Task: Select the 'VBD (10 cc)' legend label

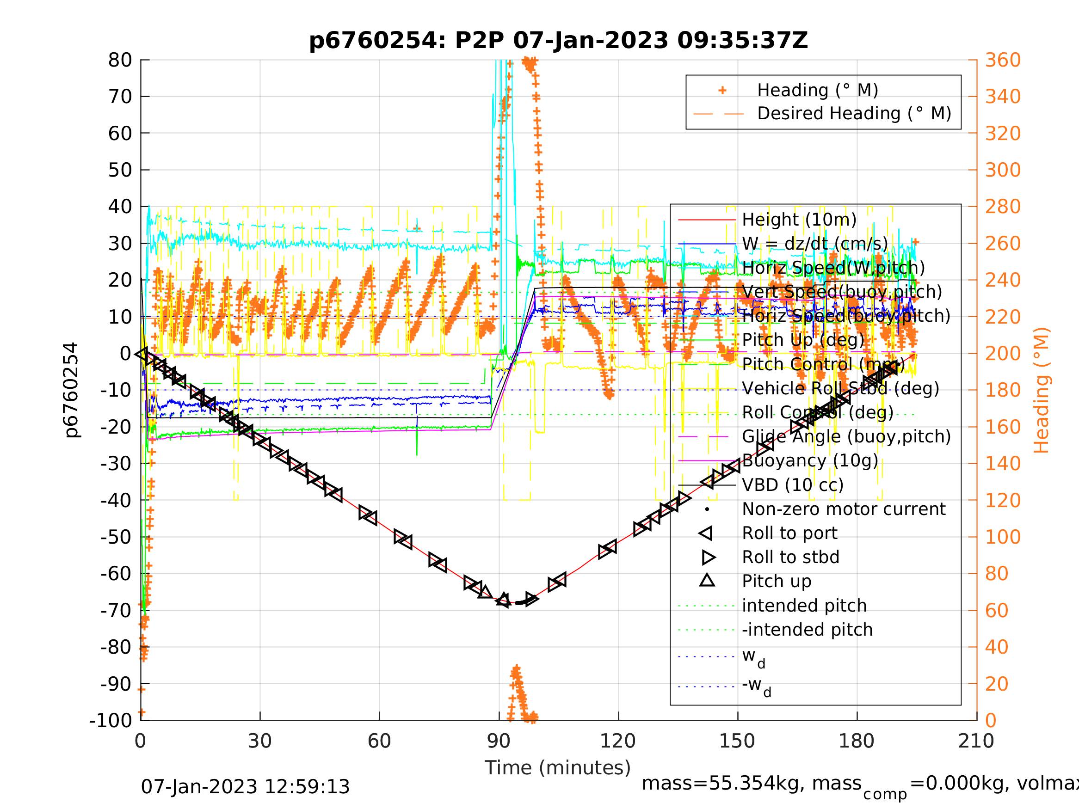Action: coord(792,485)
